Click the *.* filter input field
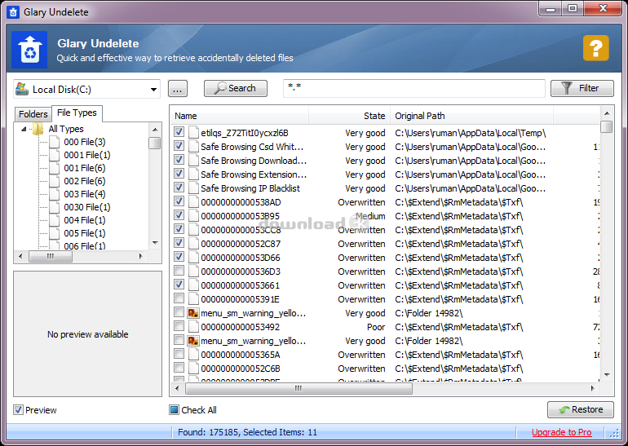628x446 pixels. [x=414, y=89]
